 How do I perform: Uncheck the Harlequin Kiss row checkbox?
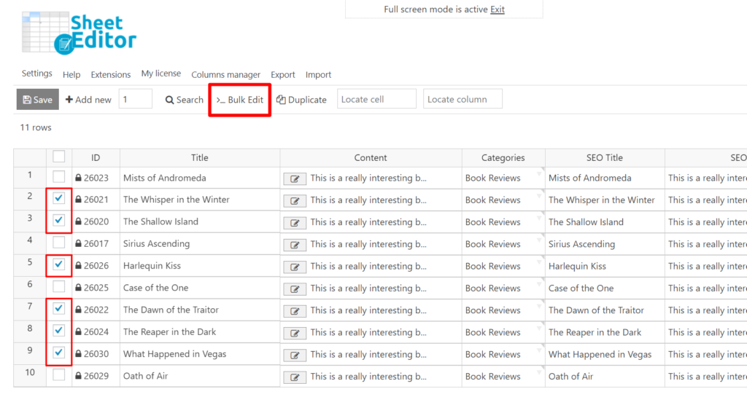point(58,264)
